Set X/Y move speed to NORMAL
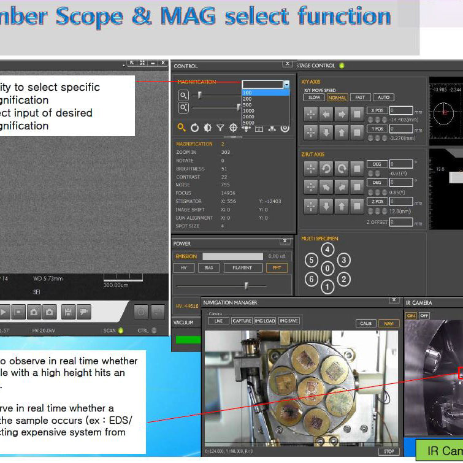The image size is (463, 463). [337, 98]
